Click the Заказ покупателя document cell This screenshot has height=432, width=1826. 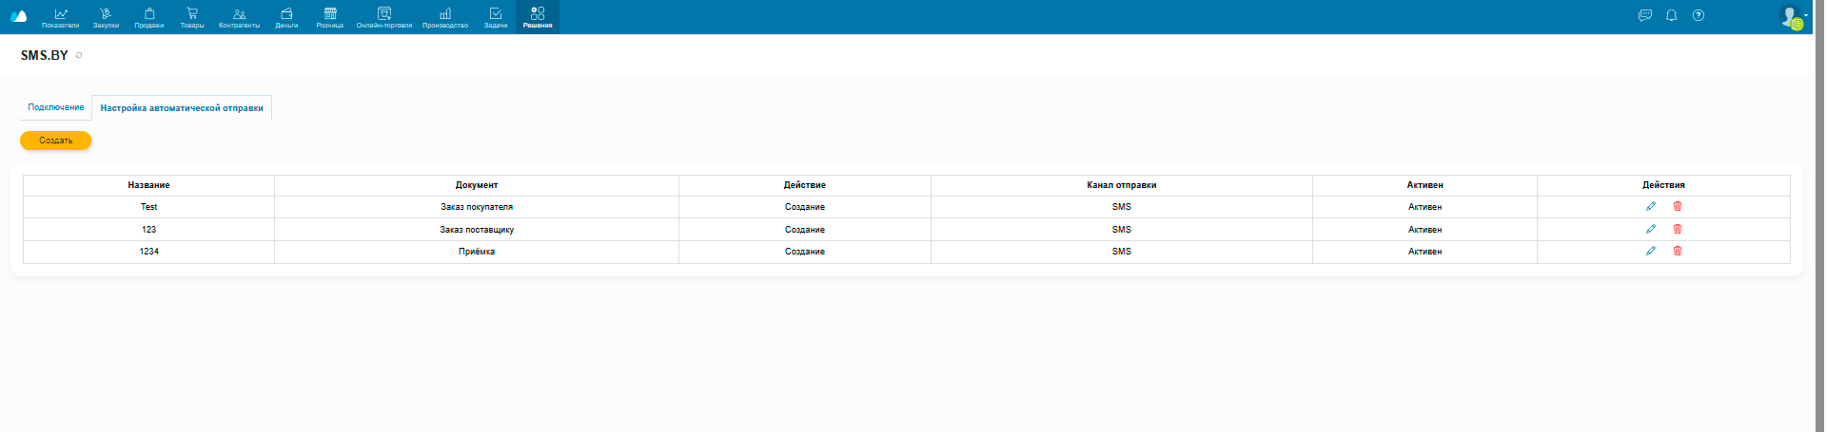click(x=476, y=207)
